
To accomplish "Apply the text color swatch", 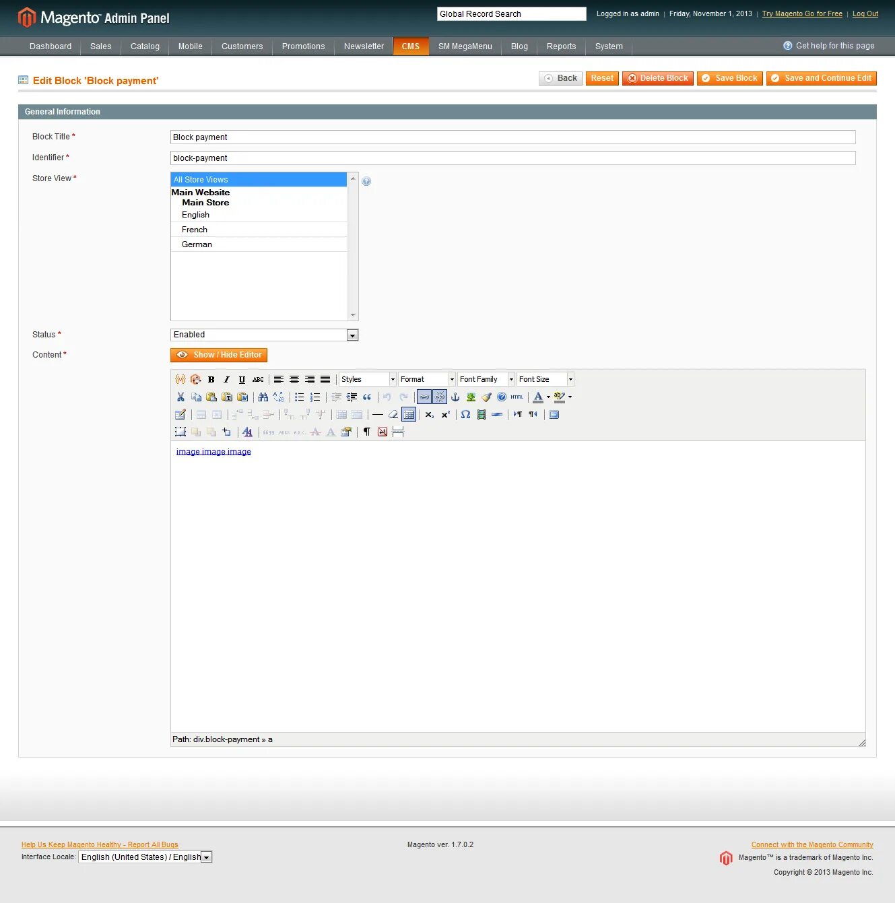I will pos(538,397).
